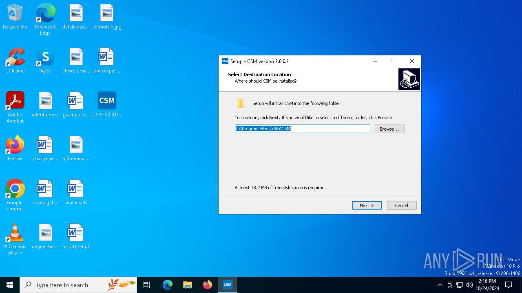Select the effortcome image file icon

(76, 61)
